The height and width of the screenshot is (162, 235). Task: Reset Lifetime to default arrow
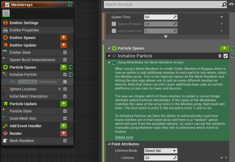(x=226, y=158)
